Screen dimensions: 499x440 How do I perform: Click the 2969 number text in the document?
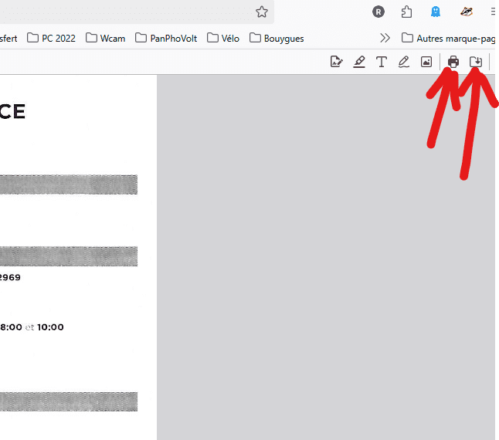point(10,277)
